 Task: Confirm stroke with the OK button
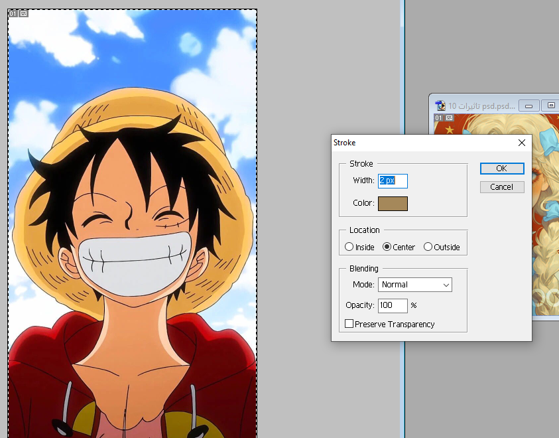[502, 169]
